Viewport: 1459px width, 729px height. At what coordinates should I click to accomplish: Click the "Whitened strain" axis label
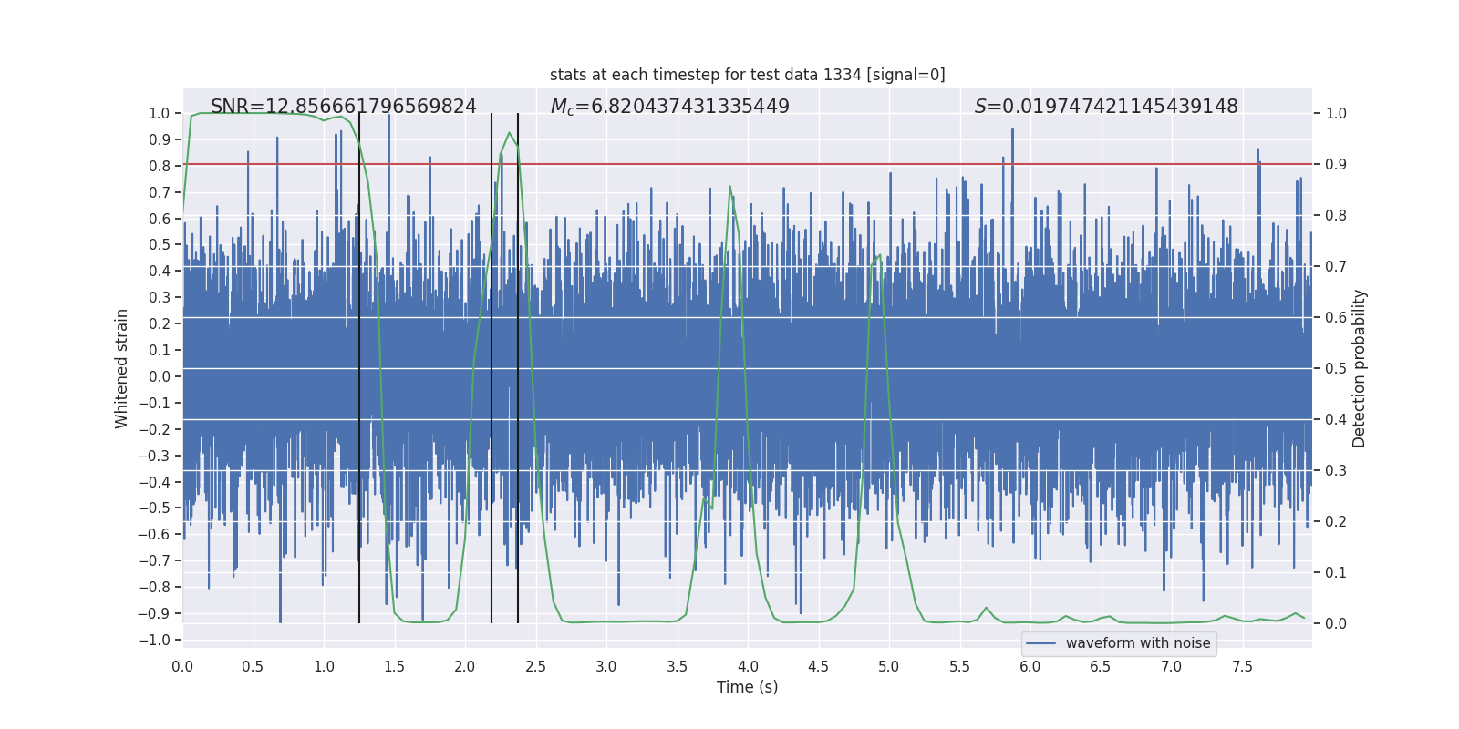(121, 368)
